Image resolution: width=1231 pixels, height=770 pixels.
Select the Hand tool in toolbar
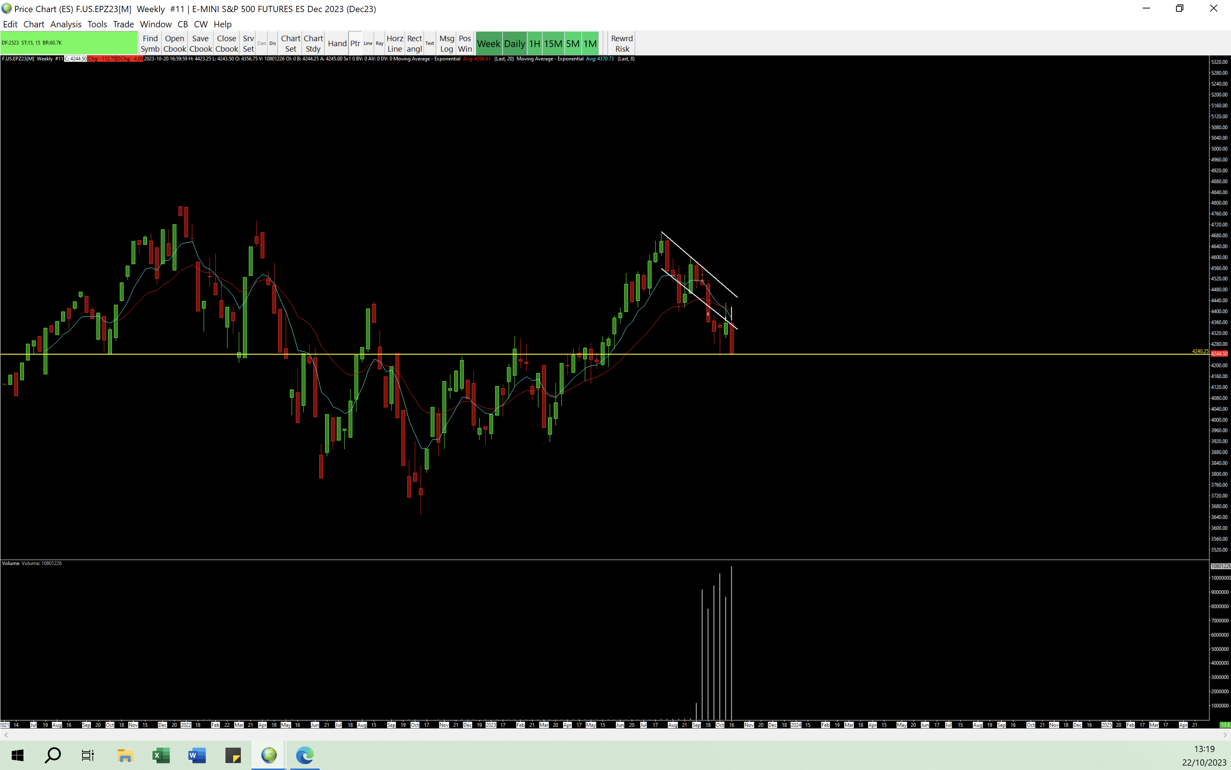click(337, 43)
